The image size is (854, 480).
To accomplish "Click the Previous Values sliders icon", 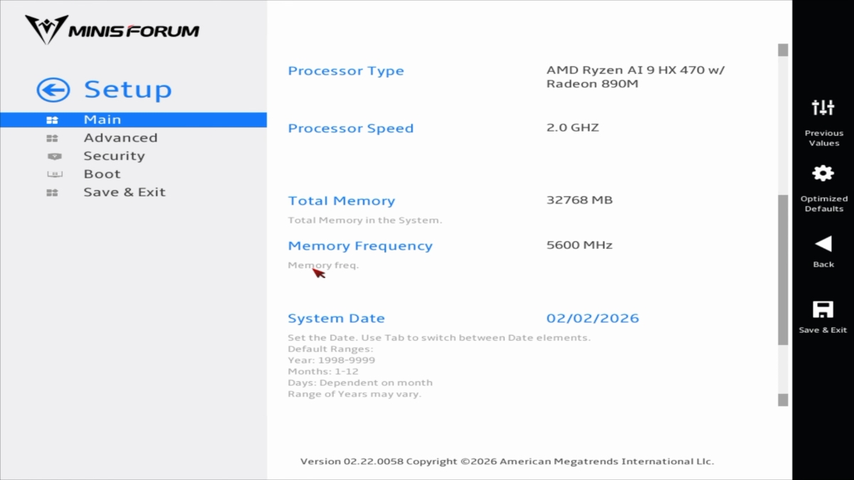I will [823, 108].
